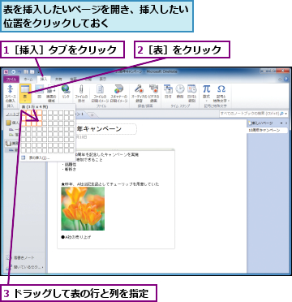Click the 開いているセクション icon at sidebar bottom

pos(9,267)
